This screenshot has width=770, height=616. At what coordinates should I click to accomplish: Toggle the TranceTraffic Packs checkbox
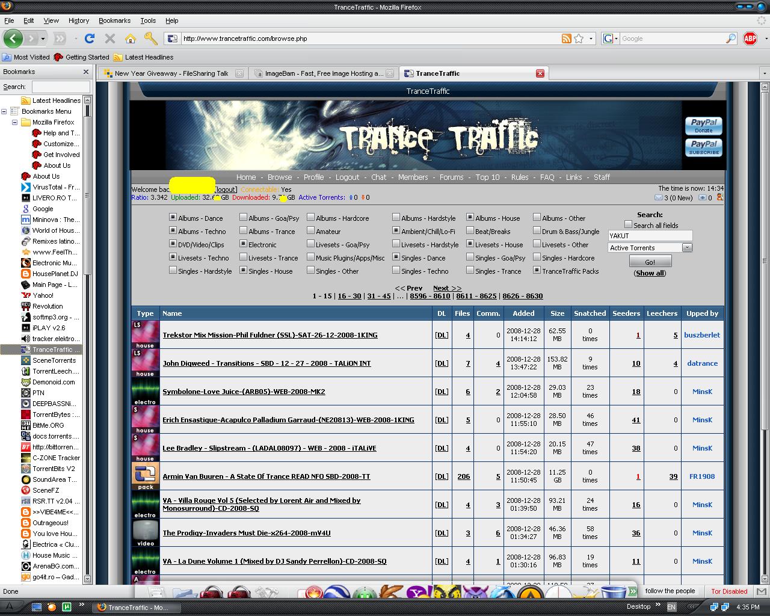(x=537, y=270)
